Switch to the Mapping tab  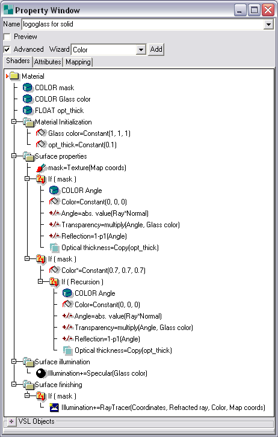pos(78,62)
